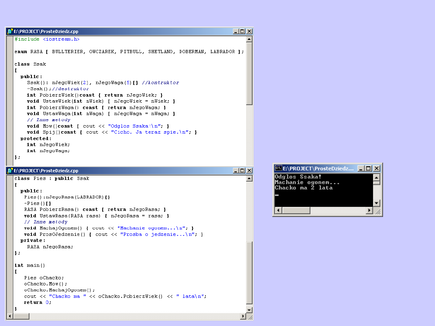435x326 pixels.
Task: Click the document icon in upper code window title bar
Action: click(x=10, y=31)
